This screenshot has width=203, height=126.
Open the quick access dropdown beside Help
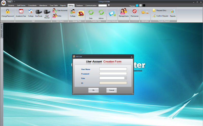point(15,2)
